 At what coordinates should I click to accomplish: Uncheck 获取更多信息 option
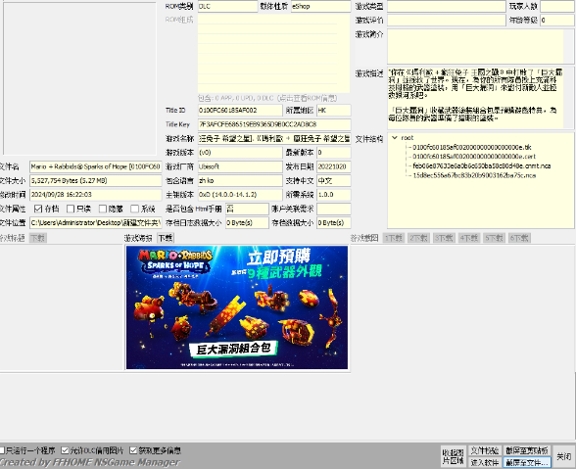click(x=133, y=450)
